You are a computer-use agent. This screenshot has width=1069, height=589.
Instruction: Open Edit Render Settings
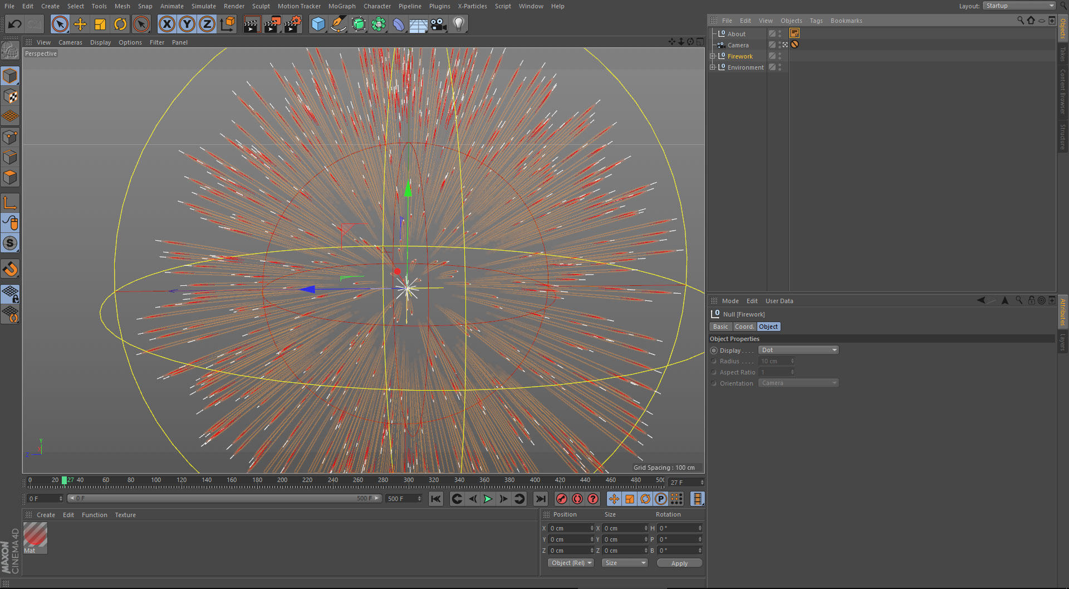coord(293,24)
